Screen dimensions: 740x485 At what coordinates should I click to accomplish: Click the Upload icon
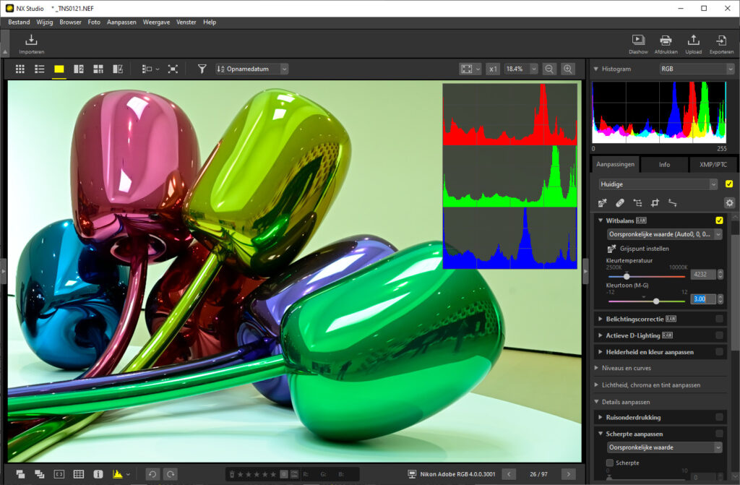coord(693,40)
